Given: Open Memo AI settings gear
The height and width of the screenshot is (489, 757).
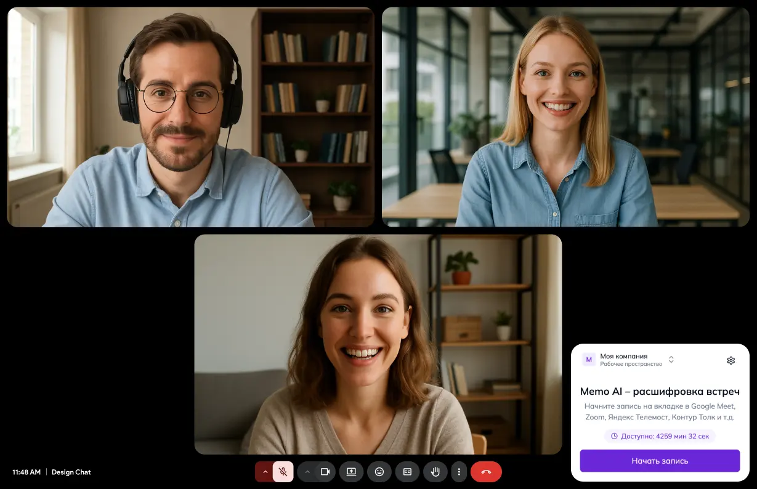Looking at the screenshot, I should [x=731, y=360].
